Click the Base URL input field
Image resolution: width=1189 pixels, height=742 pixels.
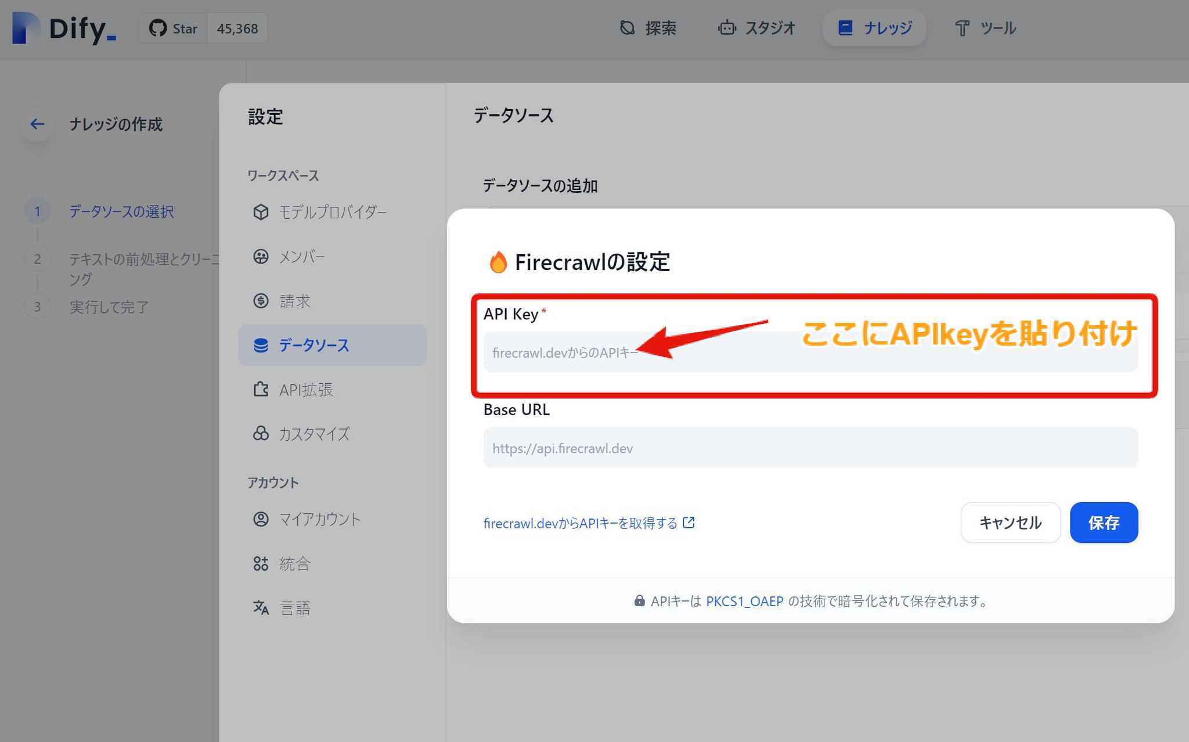click(x=810, y=448)
